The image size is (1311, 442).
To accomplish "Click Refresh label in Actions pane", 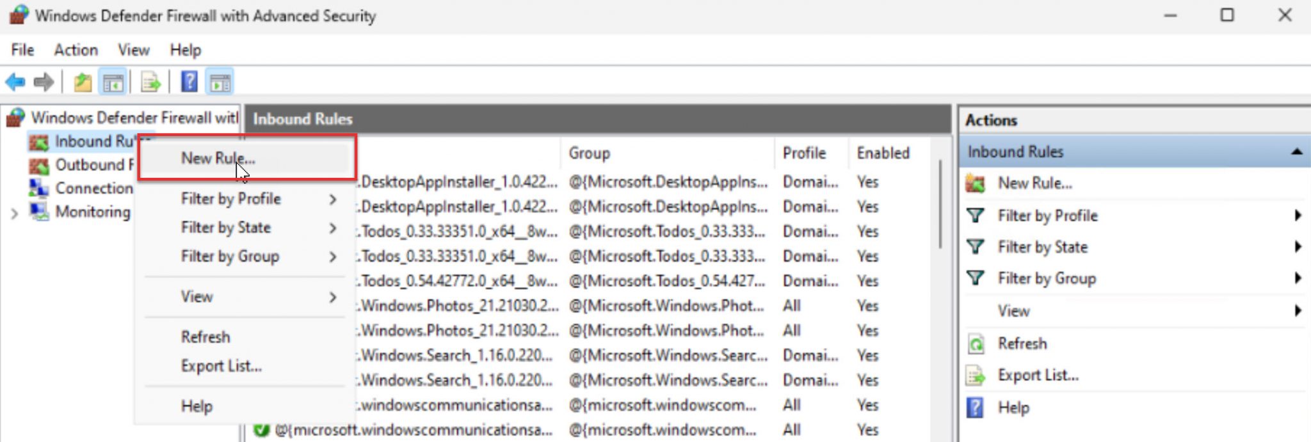I will click(1022, 344).
